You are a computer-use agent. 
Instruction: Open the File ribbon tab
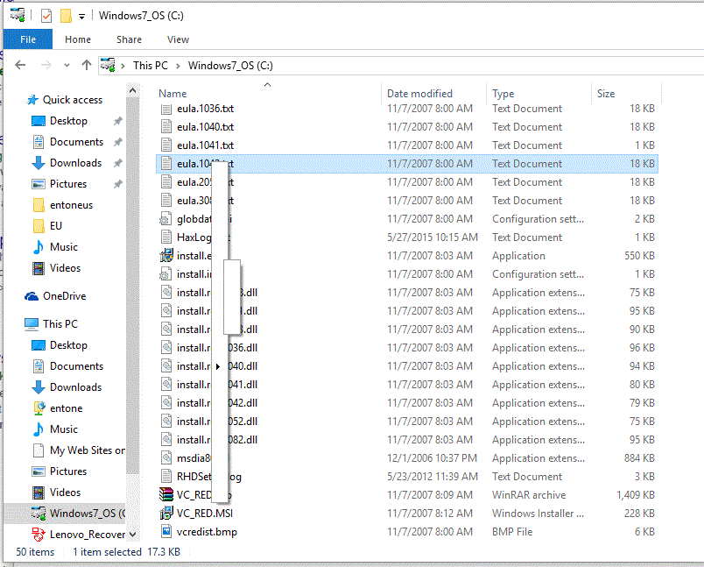[x=28, y=39]
